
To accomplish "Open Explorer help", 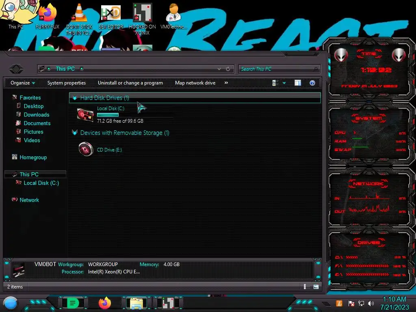I will pyautogui.click(x=312, y=83).
